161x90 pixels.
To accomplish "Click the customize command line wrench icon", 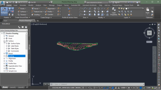I will tap(48, 84).
